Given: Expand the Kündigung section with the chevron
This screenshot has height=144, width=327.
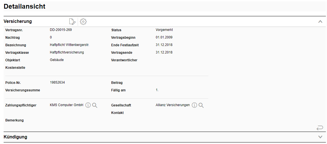Looking at the screenshot, I should (320, 137).
